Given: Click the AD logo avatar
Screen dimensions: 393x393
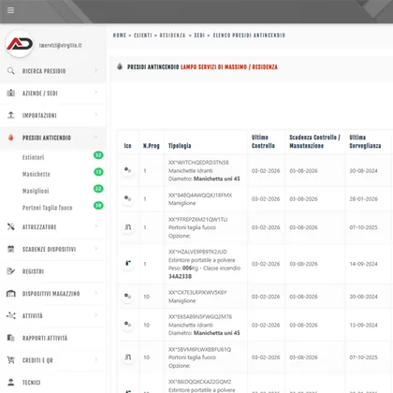Looking at the screenshot, I should pyautogui.click(x=20, y=44).
